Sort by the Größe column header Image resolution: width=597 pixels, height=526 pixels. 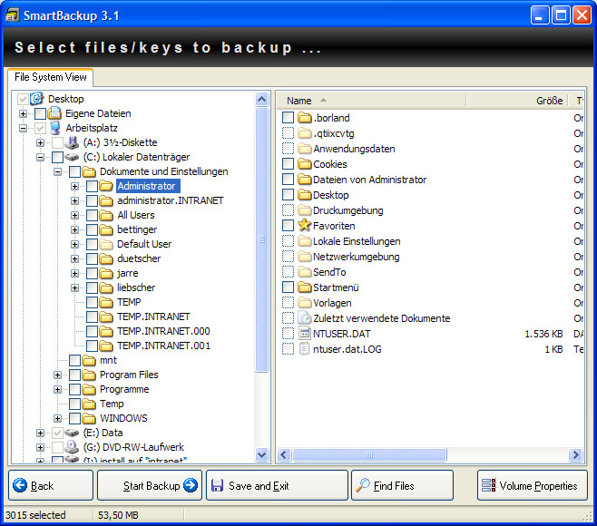(x=516, y=101)
